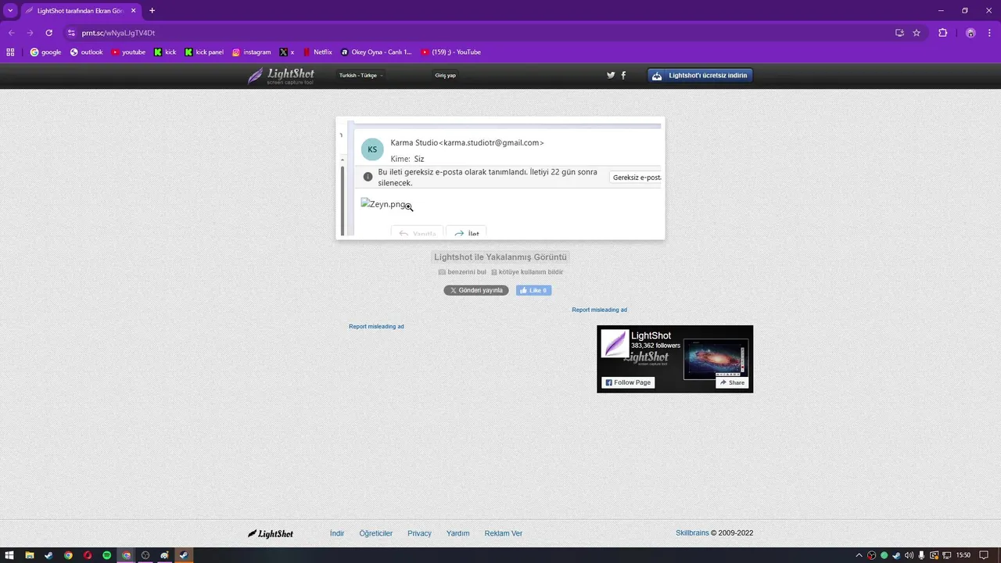Show hidden system tray icons
Image resolution: width=1001 pixels, height=563 pixels.
click(x=859, y=555)
